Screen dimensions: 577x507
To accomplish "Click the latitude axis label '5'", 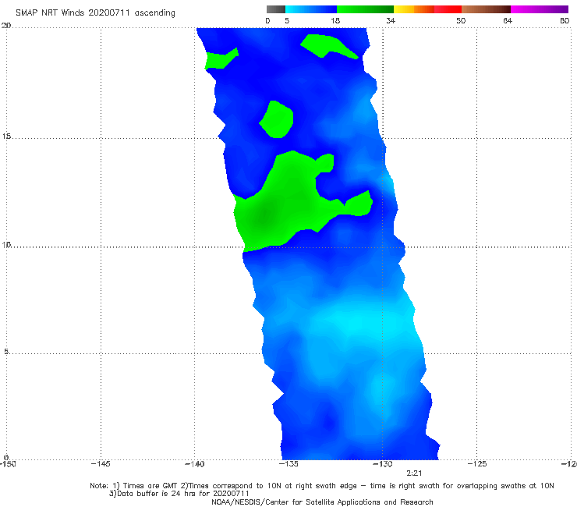I will 6,352.
